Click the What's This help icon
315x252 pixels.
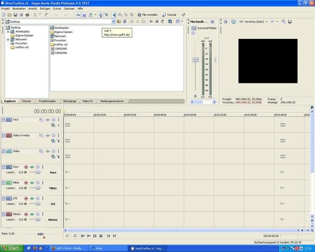pos(183,15)
